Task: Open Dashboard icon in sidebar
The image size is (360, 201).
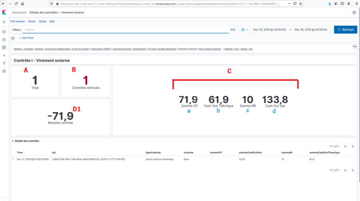Action: click(4, 48)
